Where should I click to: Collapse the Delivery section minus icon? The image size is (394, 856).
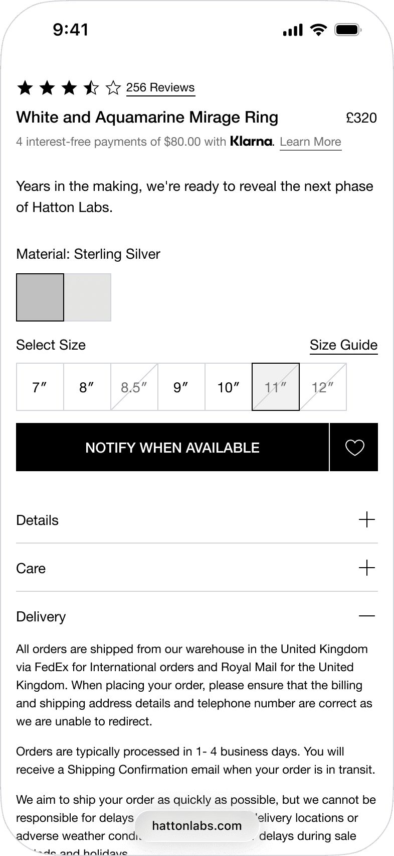(x=367, y=616)
